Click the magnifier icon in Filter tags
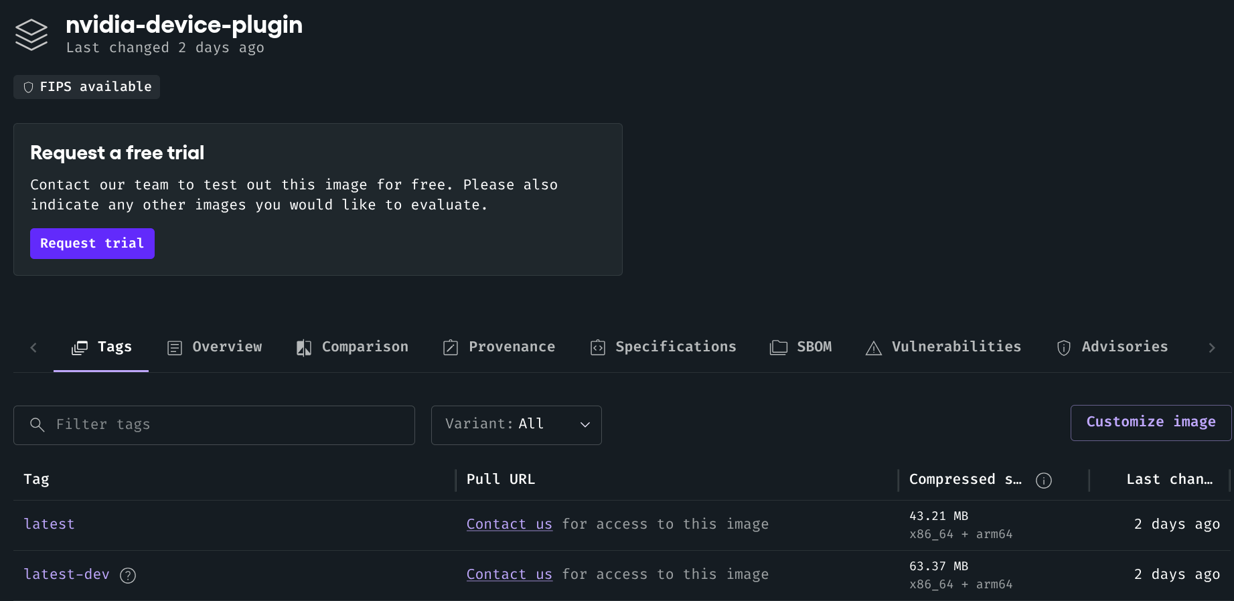Viewport: 1234px width, 601px height. pos(37,425)
